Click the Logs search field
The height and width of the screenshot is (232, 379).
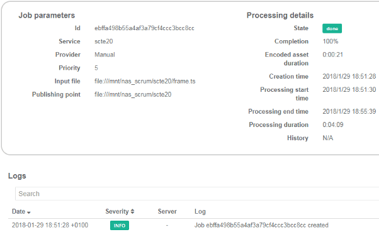197,194
